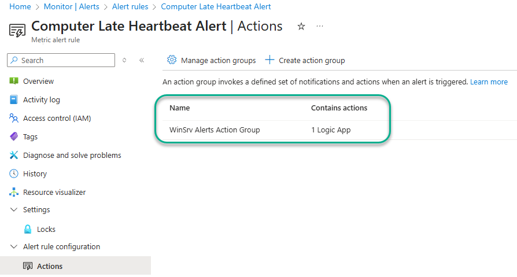Click the History clock icon
Screen dimensions: 517x277
click(14, 173)
